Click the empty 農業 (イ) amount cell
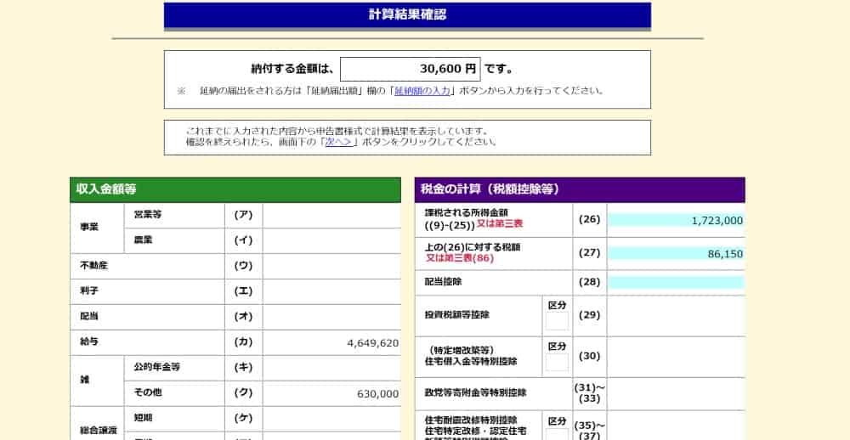 coord(331,241)
